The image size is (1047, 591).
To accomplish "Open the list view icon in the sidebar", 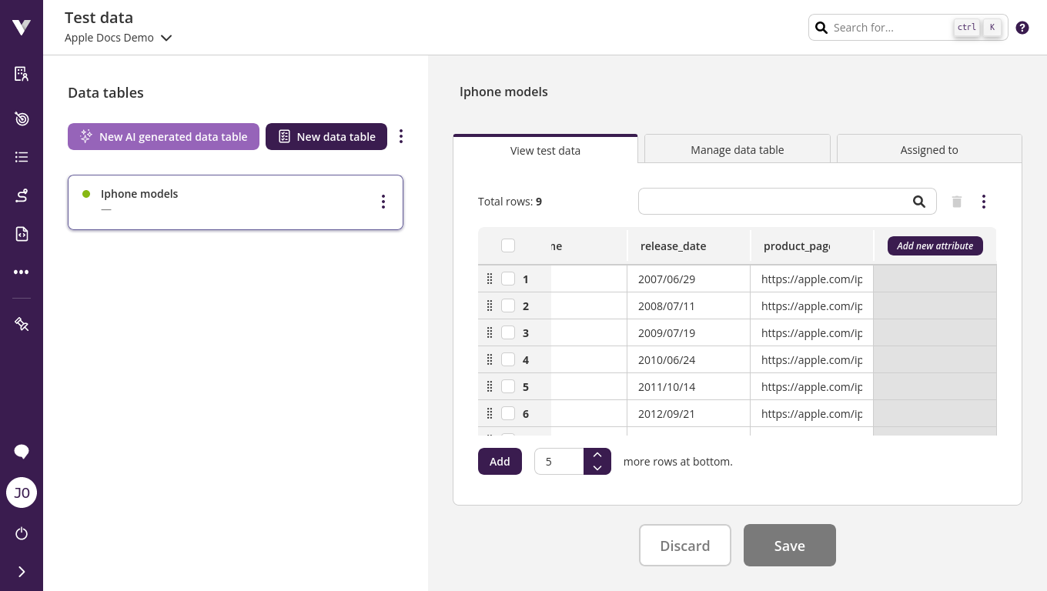I will [22, 157].
